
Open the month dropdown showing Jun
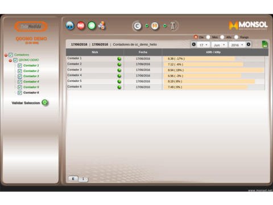pyautogui.click(x=219, y=45)
